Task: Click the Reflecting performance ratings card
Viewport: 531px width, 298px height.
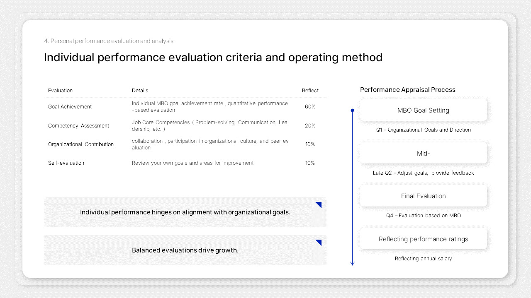Action: point(423,239)
